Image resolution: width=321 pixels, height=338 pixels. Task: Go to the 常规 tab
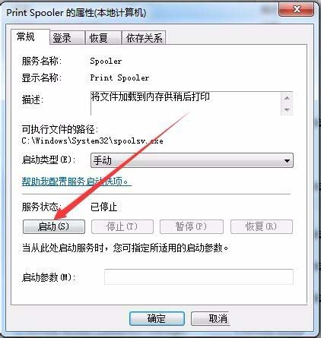click(x=30, y=37)
